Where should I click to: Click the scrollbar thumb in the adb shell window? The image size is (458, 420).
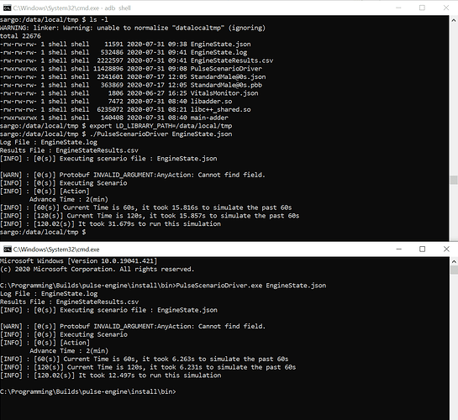(x=454, y=180)
